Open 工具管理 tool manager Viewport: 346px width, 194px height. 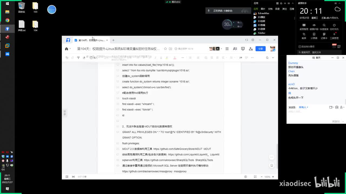334,36
